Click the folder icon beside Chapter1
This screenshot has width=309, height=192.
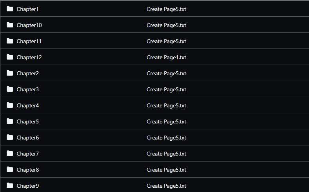(10, 9)
